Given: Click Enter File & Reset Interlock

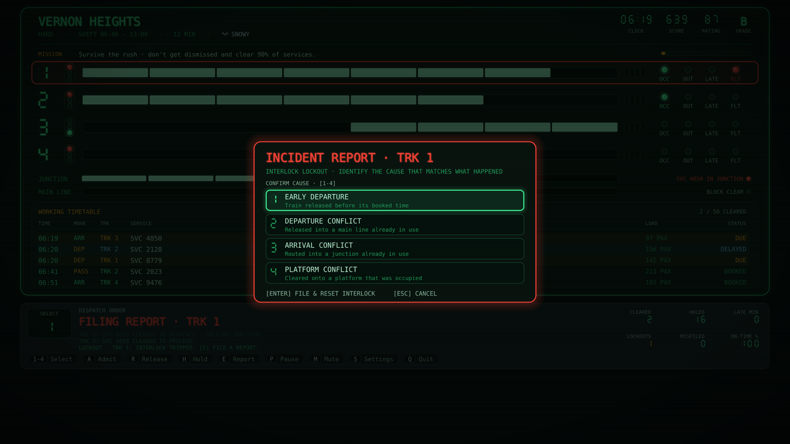Looking at the screenshot, I should click(x=320, y=294).
